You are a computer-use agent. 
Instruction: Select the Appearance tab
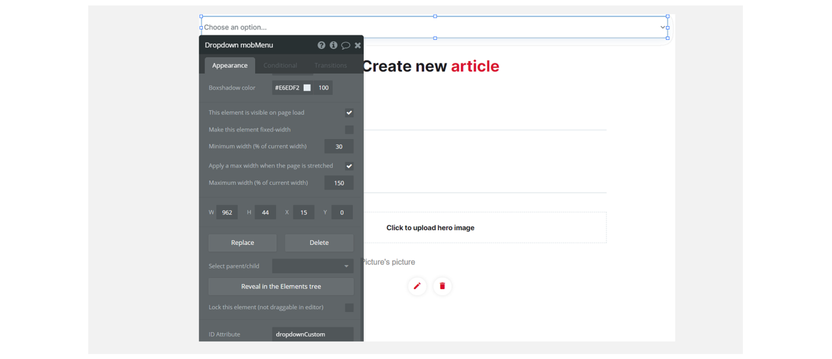230,65
